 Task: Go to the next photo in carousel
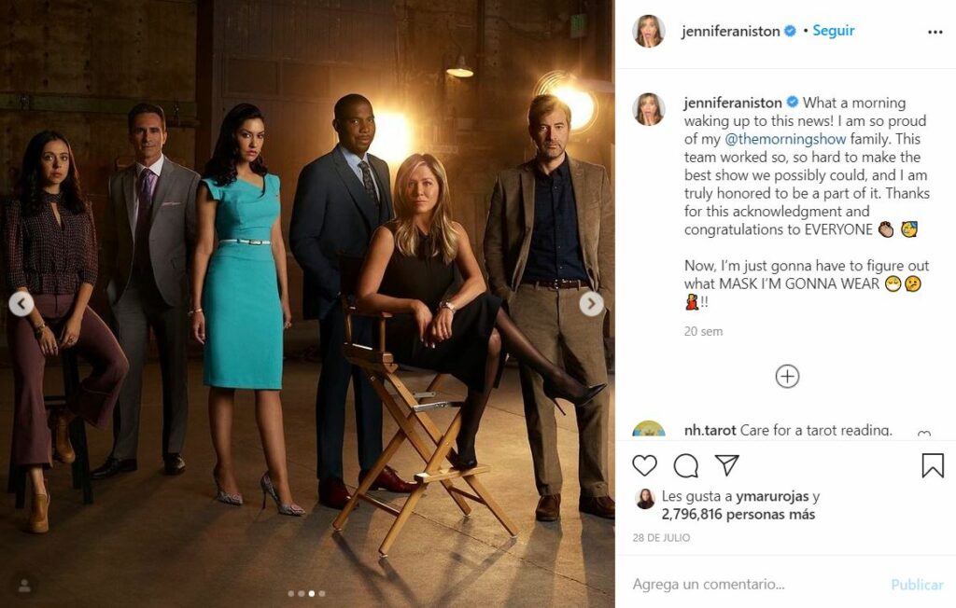click(x=591, y=303)
